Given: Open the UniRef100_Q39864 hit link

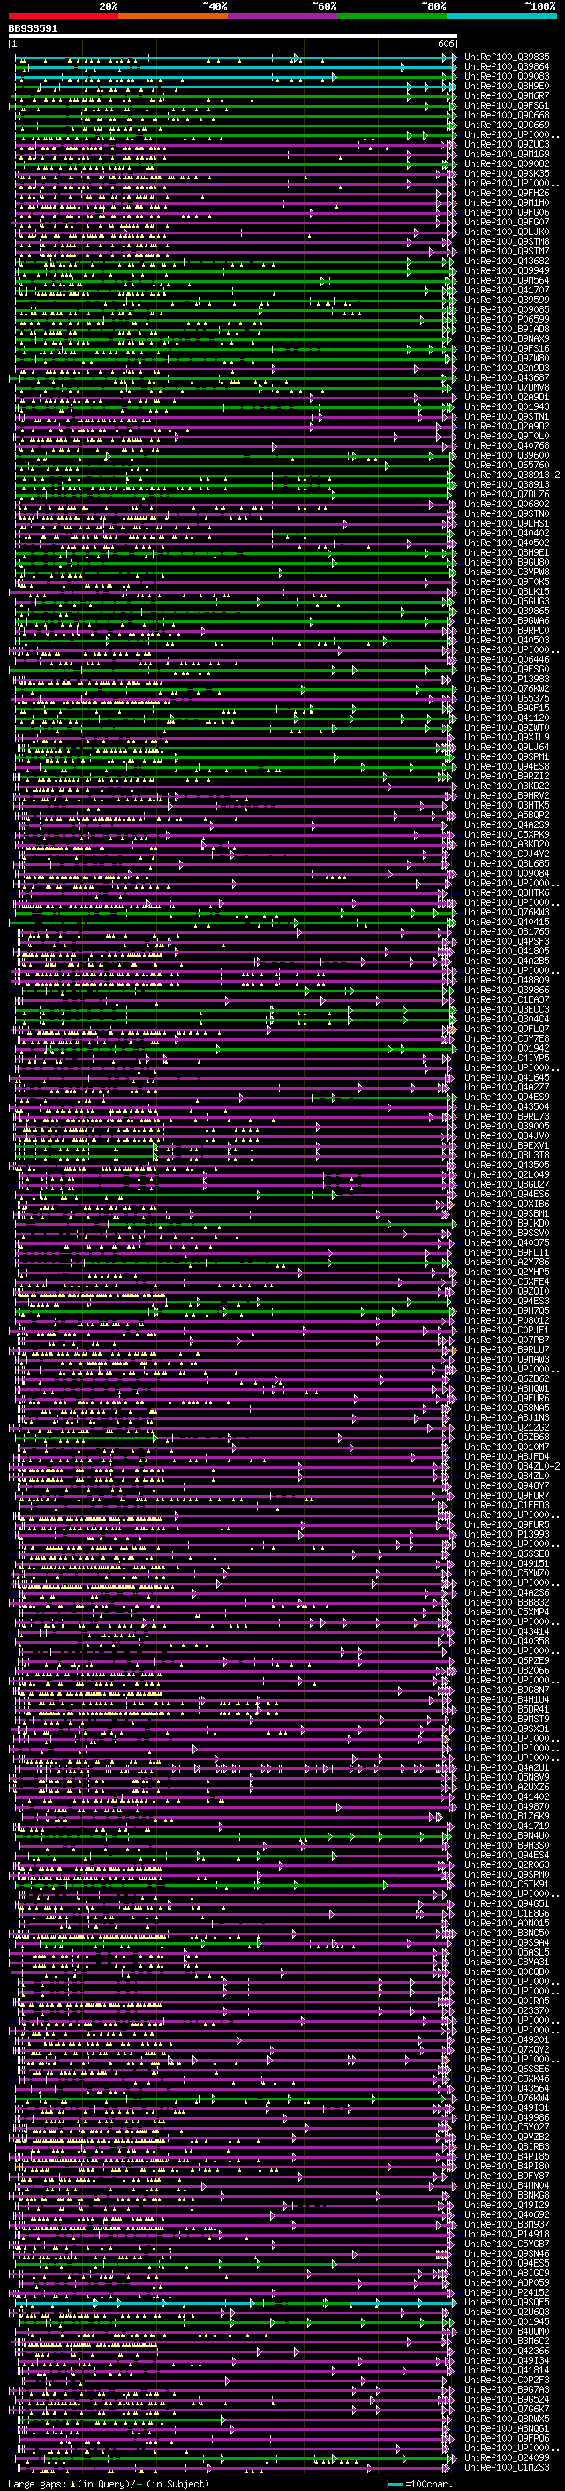Looking at the screenshot, I should [x=507, y=67].
